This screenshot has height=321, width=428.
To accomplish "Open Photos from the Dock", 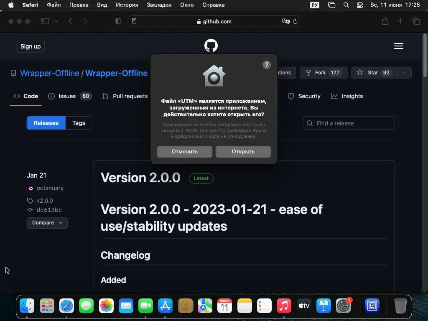I will point(106,306).
